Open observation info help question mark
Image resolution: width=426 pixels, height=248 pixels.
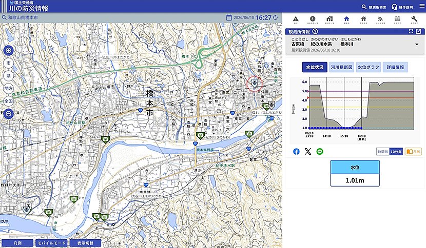[x=315, y=31]
